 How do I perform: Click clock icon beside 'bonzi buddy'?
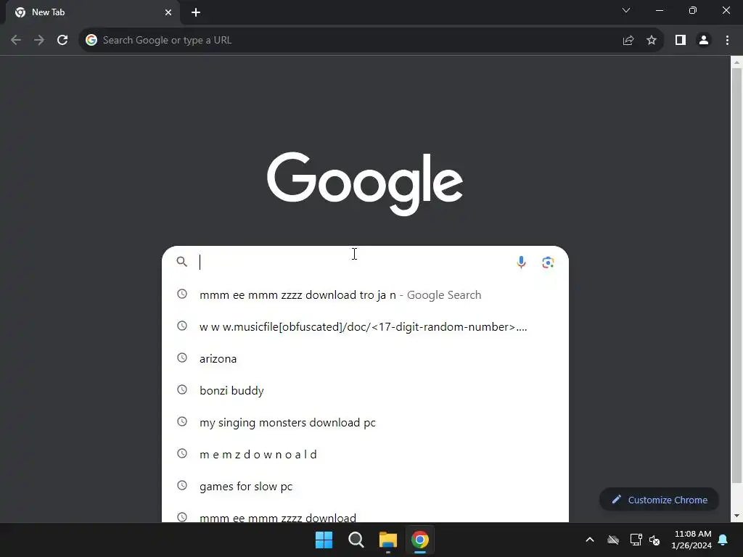pos(182,389)
